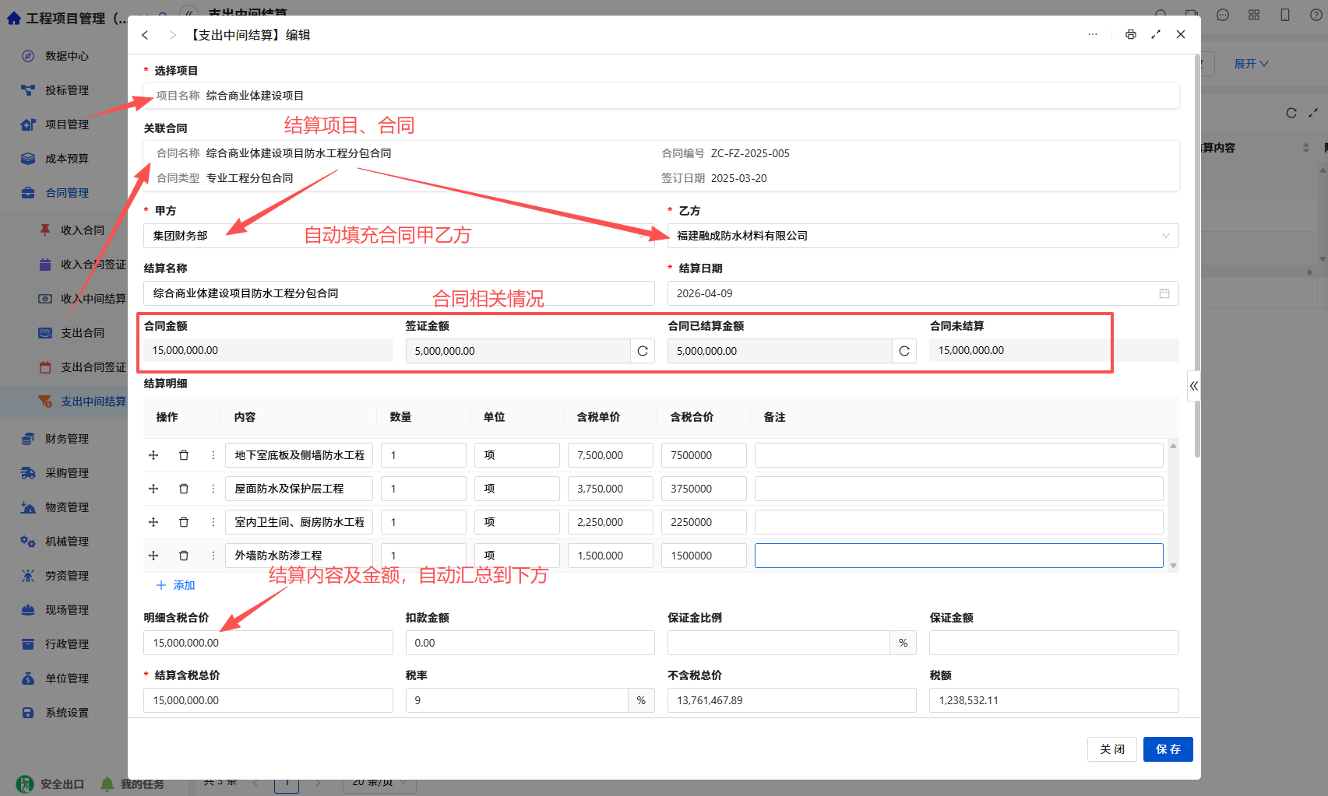This screenshot has width=1328, height=796.
Task: Click the 甲方 field 集团财务部
Action: point(399,236)
